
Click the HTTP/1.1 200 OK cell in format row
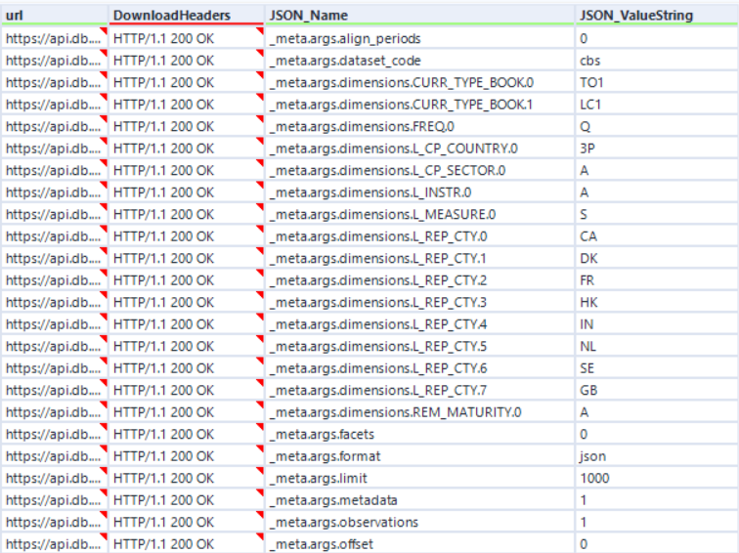[x=186, y=456]
